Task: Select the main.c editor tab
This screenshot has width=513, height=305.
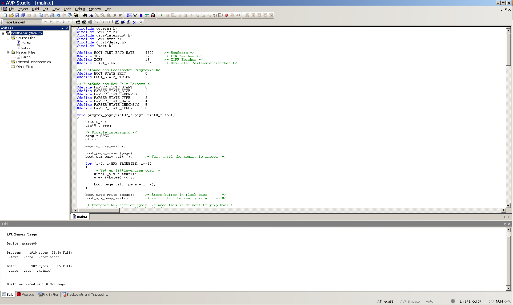Action: click(80, 217)
